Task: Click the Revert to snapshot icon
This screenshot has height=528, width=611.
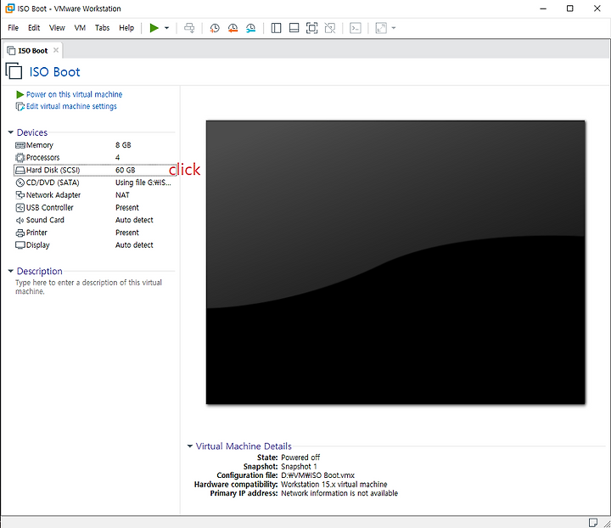Action: click(233, 28)
